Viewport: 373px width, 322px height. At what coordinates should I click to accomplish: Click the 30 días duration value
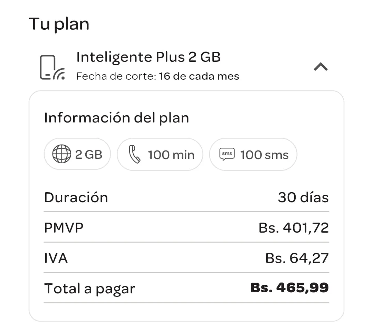pyautogui.click(x=303, y=197)
